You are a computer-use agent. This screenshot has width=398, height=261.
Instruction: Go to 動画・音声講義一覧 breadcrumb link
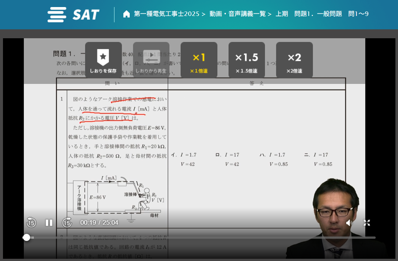(x=237, y=14)
